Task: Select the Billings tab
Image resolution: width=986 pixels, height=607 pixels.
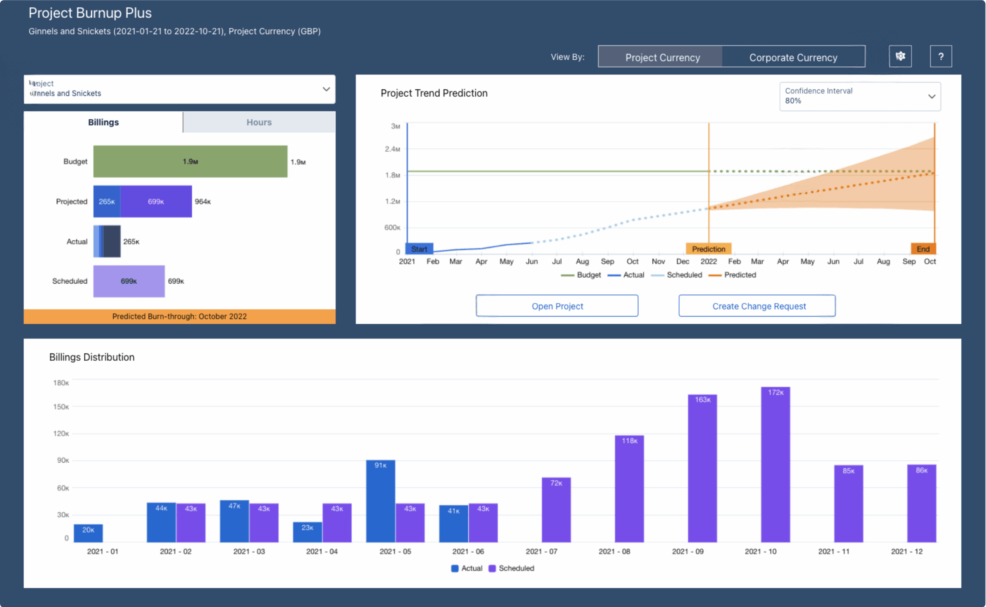Action: (x=103, y=122)
